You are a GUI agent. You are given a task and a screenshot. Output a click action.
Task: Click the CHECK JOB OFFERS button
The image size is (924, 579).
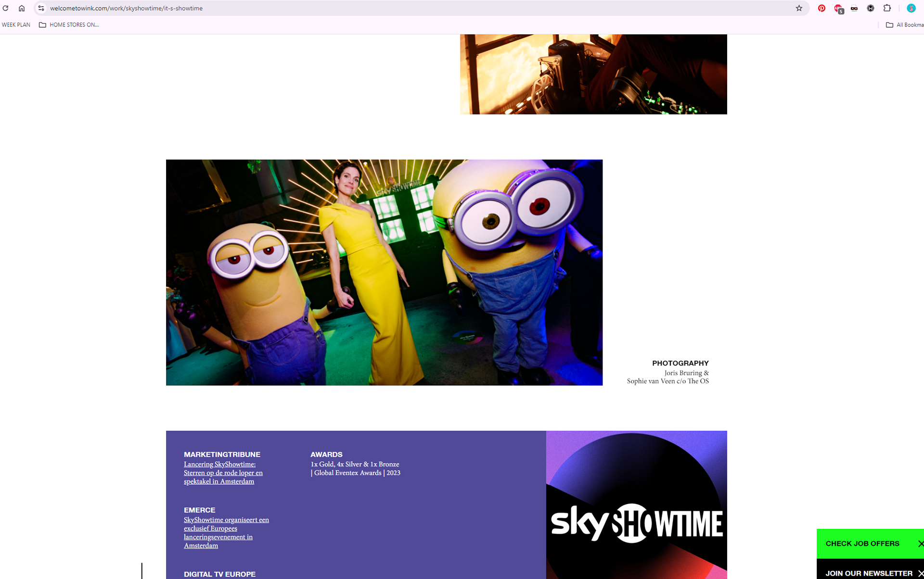[862, 543]
